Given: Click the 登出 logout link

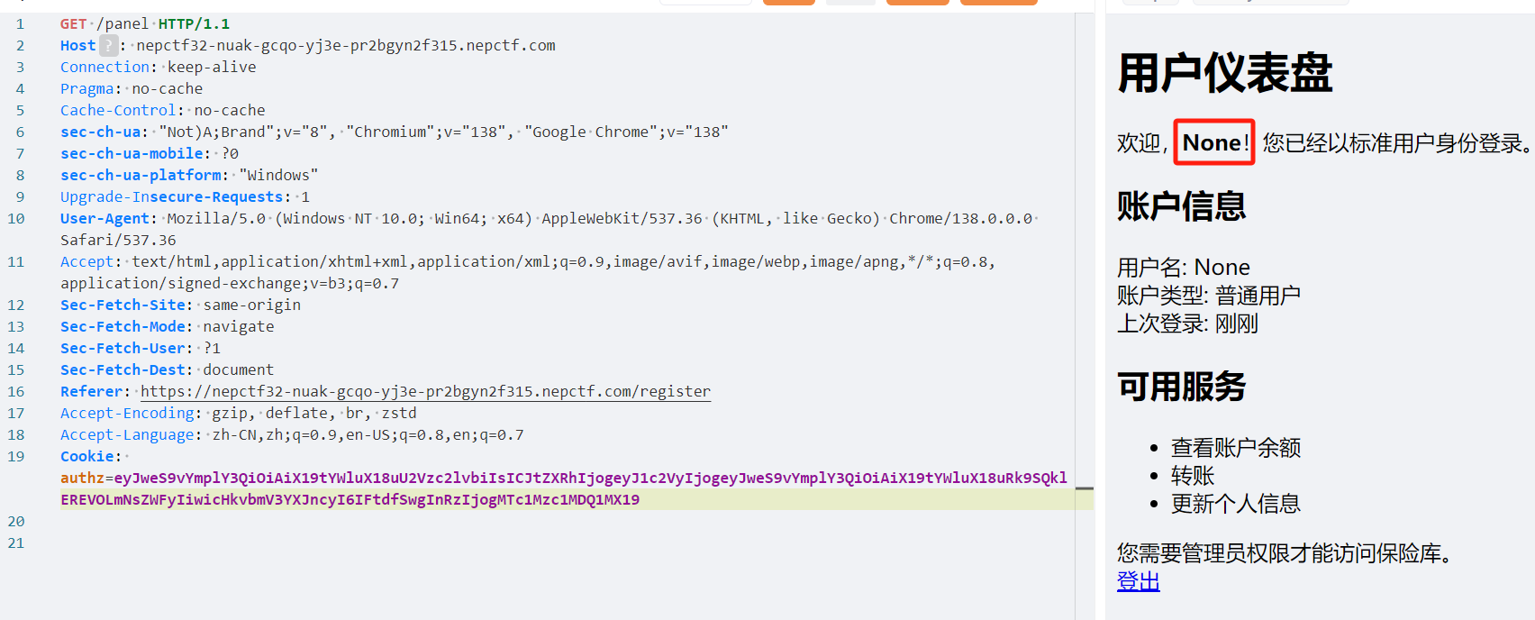Looking at the screenshot, I should tap(1138, 581).
